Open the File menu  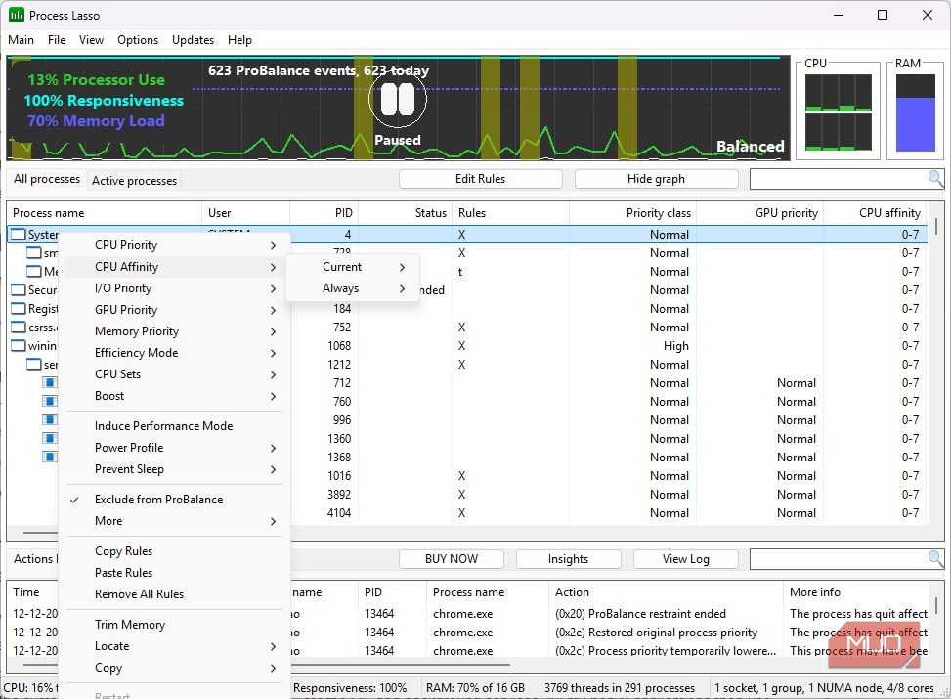[57, 40]
